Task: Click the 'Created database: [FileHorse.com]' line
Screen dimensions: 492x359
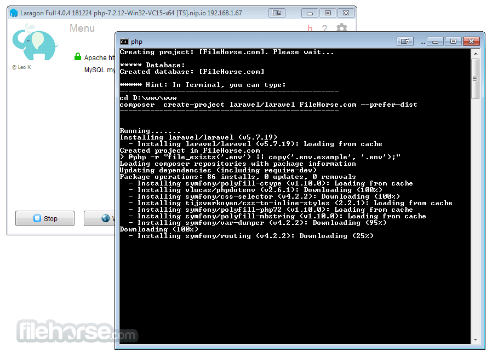Action: pyautogui.click(x=192, y=72)
